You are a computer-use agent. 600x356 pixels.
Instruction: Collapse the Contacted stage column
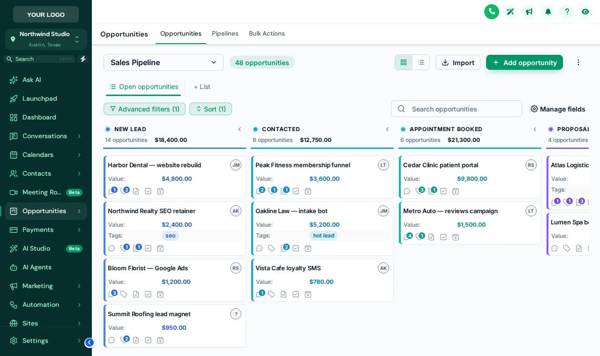click(x=387, y=129)
